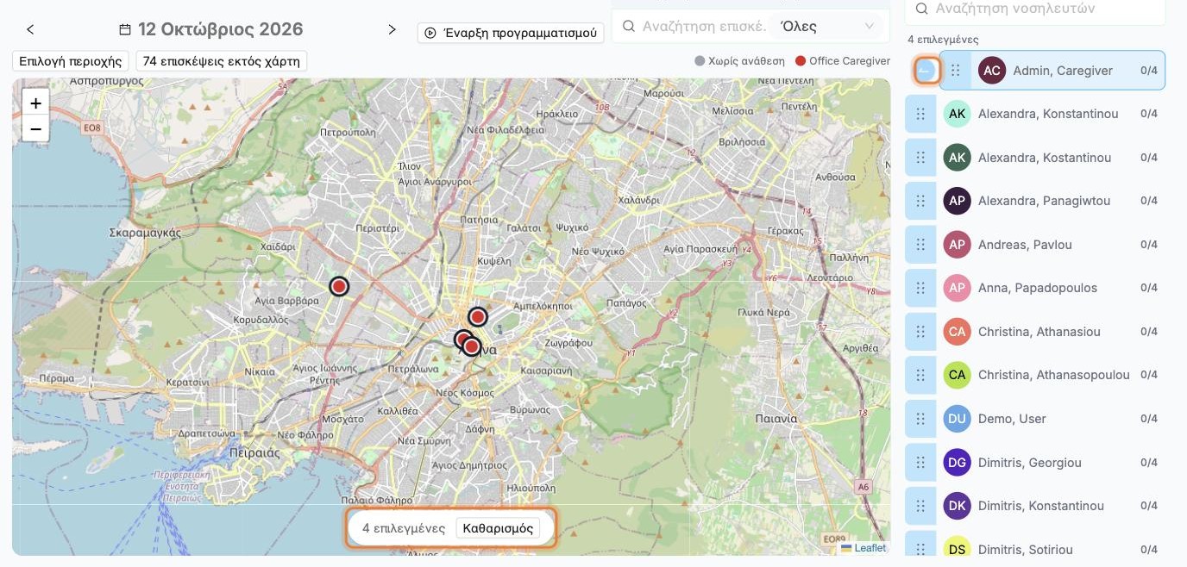Click the 0/4 count for Dimitris, Georgiou
Viewport: 1187px width, 567px height.
click(x=1149, y=463)
